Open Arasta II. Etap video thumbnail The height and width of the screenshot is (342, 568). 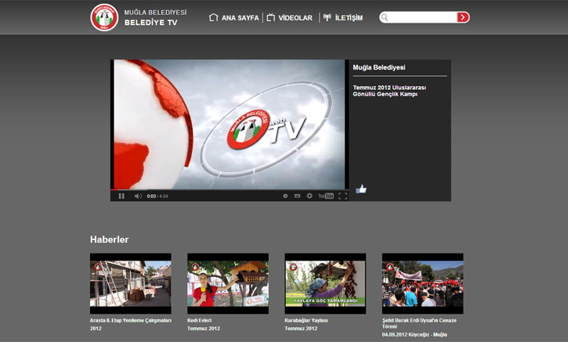pyautogui.click(x=130, y=283)
